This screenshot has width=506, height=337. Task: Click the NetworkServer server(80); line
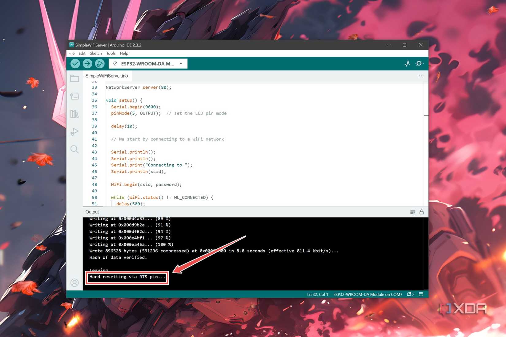click(139, 87)
